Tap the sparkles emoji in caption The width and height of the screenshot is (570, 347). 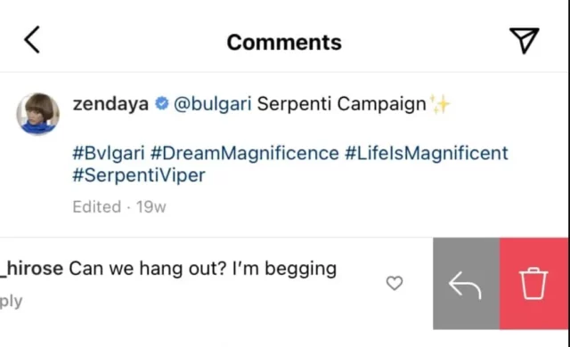[439, 104]
